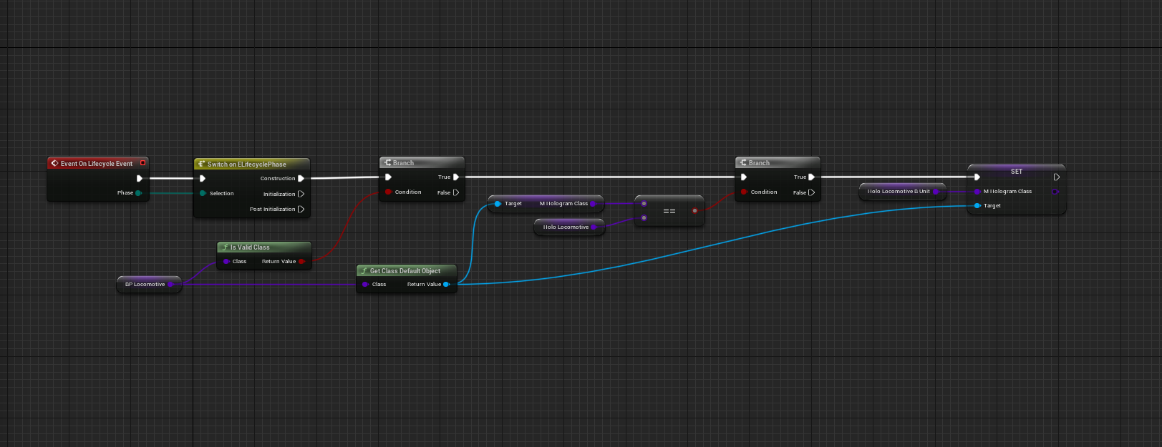Select the Holo Locomotive variable node
This screenshot has height=447, width=1162.
569,227
